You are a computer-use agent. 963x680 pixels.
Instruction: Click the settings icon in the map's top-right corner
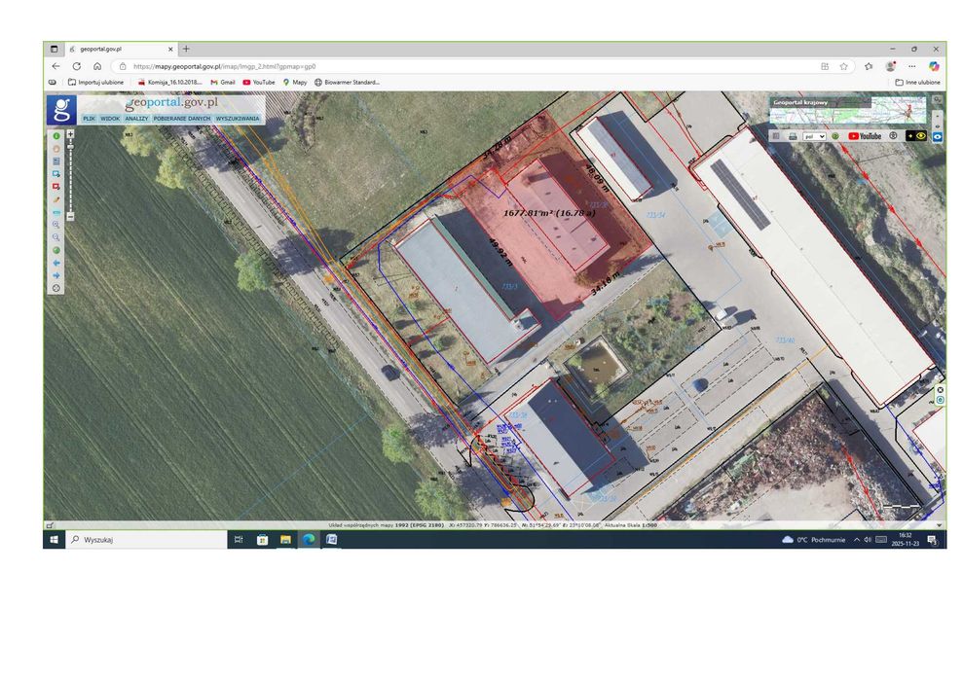pyautogui.click(x=938, y=99)
